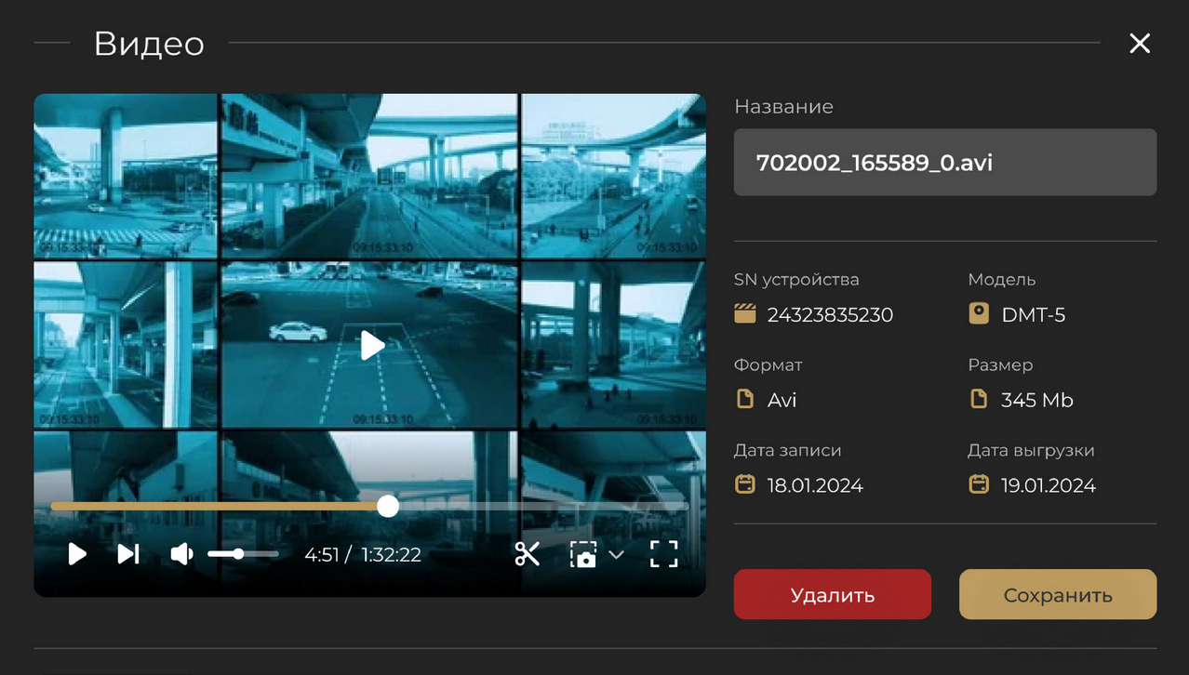The height and width of the screenshot is (675, 1189).
Task: Capture a snapshot with the camera icon
Action: tap(583, 555)
